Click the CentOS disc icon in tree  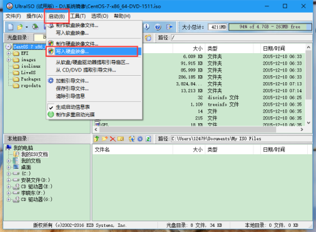click(9, 47)
